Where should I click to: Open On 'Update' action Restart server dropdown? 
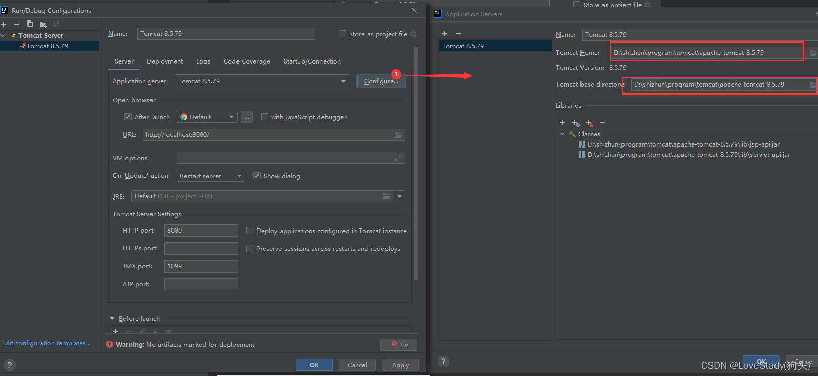[210, 176]
